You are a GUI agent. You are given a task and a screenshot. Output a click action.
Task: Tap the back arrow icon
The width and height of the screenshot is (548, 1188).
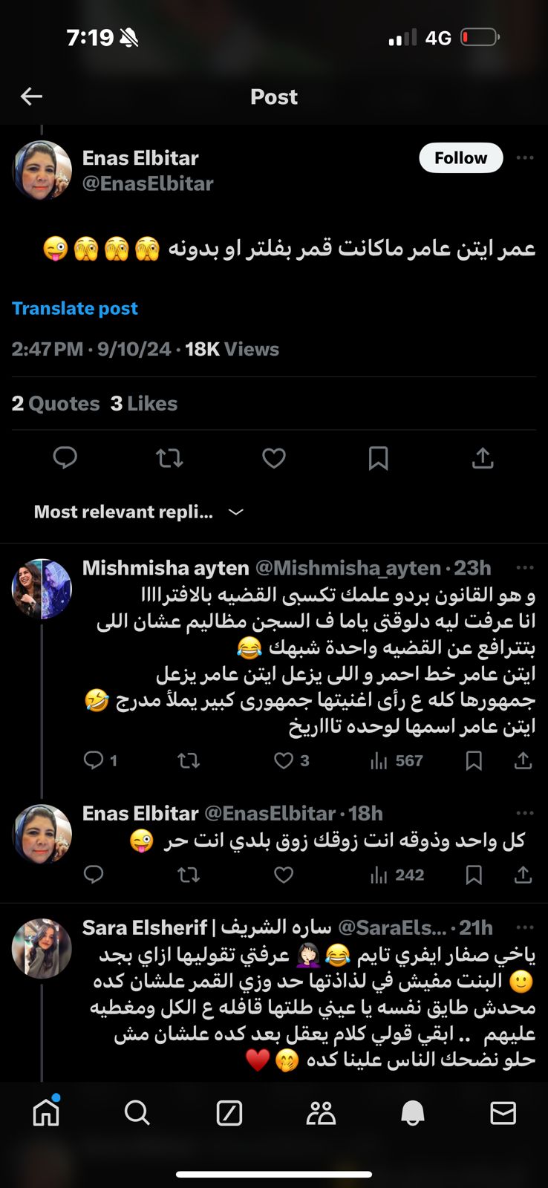(31, 97)
